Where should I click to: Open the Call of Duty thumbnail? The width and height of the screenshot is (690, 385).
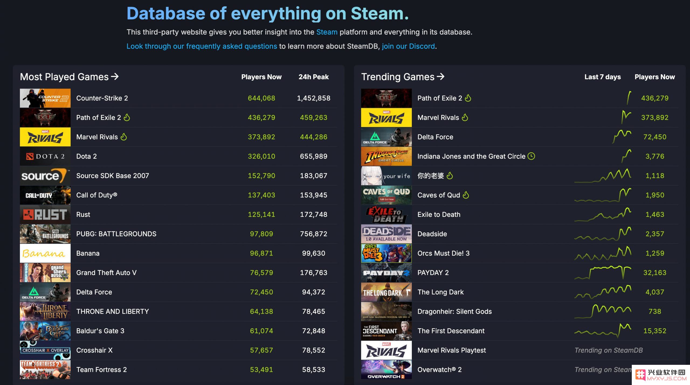(x=45, y=195)
